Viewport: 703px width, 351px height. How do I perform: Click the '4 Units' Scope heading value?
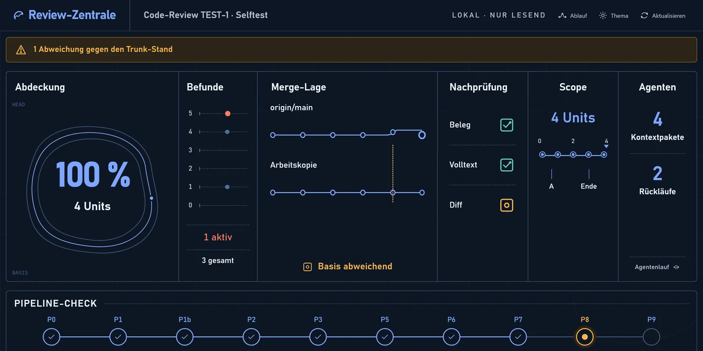[573, 118]
